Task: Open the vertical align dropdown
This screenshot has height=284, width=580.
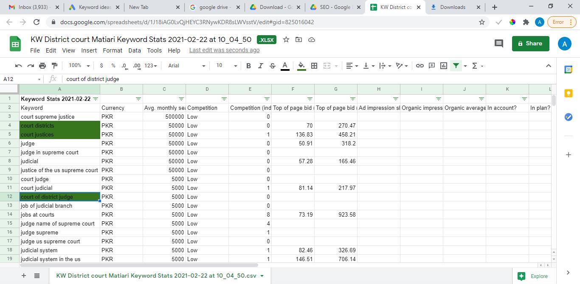Action: pos(369,66)
